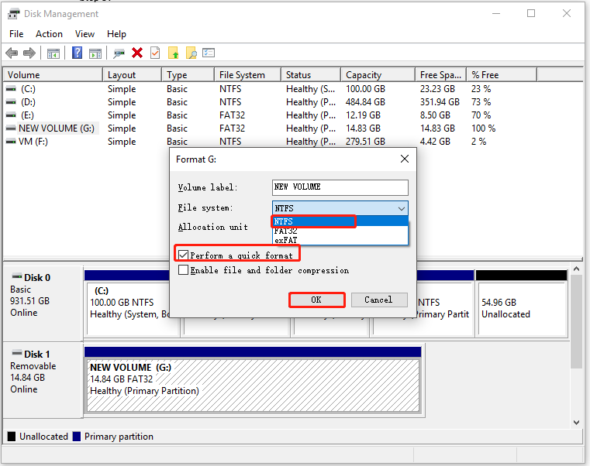Click Cancel in the Format dialog

[379, 300]
